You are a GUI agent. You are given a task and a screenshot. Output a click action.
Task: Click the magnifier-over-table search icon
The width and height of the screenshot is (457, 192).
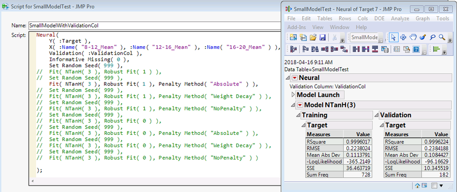(406, 49)
